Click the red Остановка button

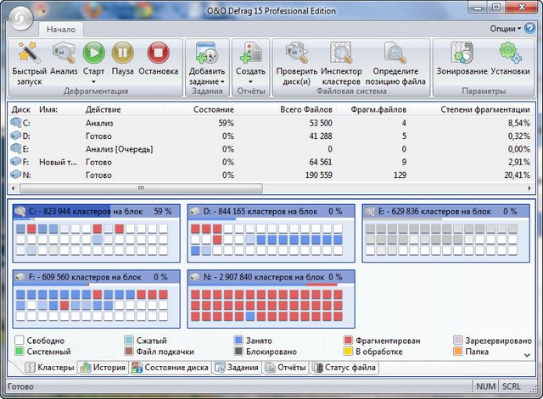coord(159,53)
